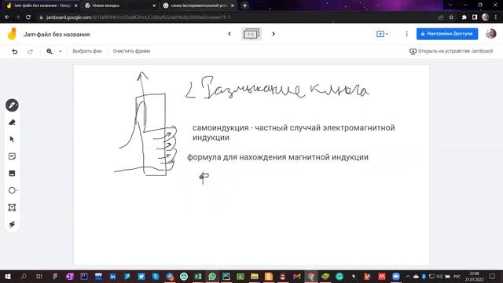This screenshot has width=503, height=283.
Task: Open LinkedIn from the taskbar
Action: point(113,276)
